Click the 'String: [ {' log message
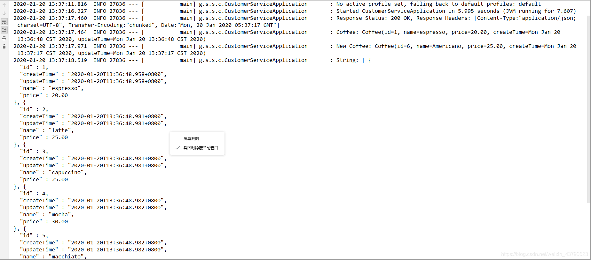The image size is (591, 260). point(354,60)
